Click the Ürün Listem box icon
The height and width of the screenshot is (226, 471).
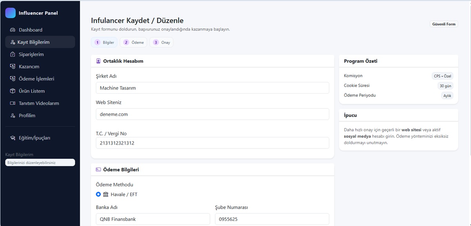[13, 91]
